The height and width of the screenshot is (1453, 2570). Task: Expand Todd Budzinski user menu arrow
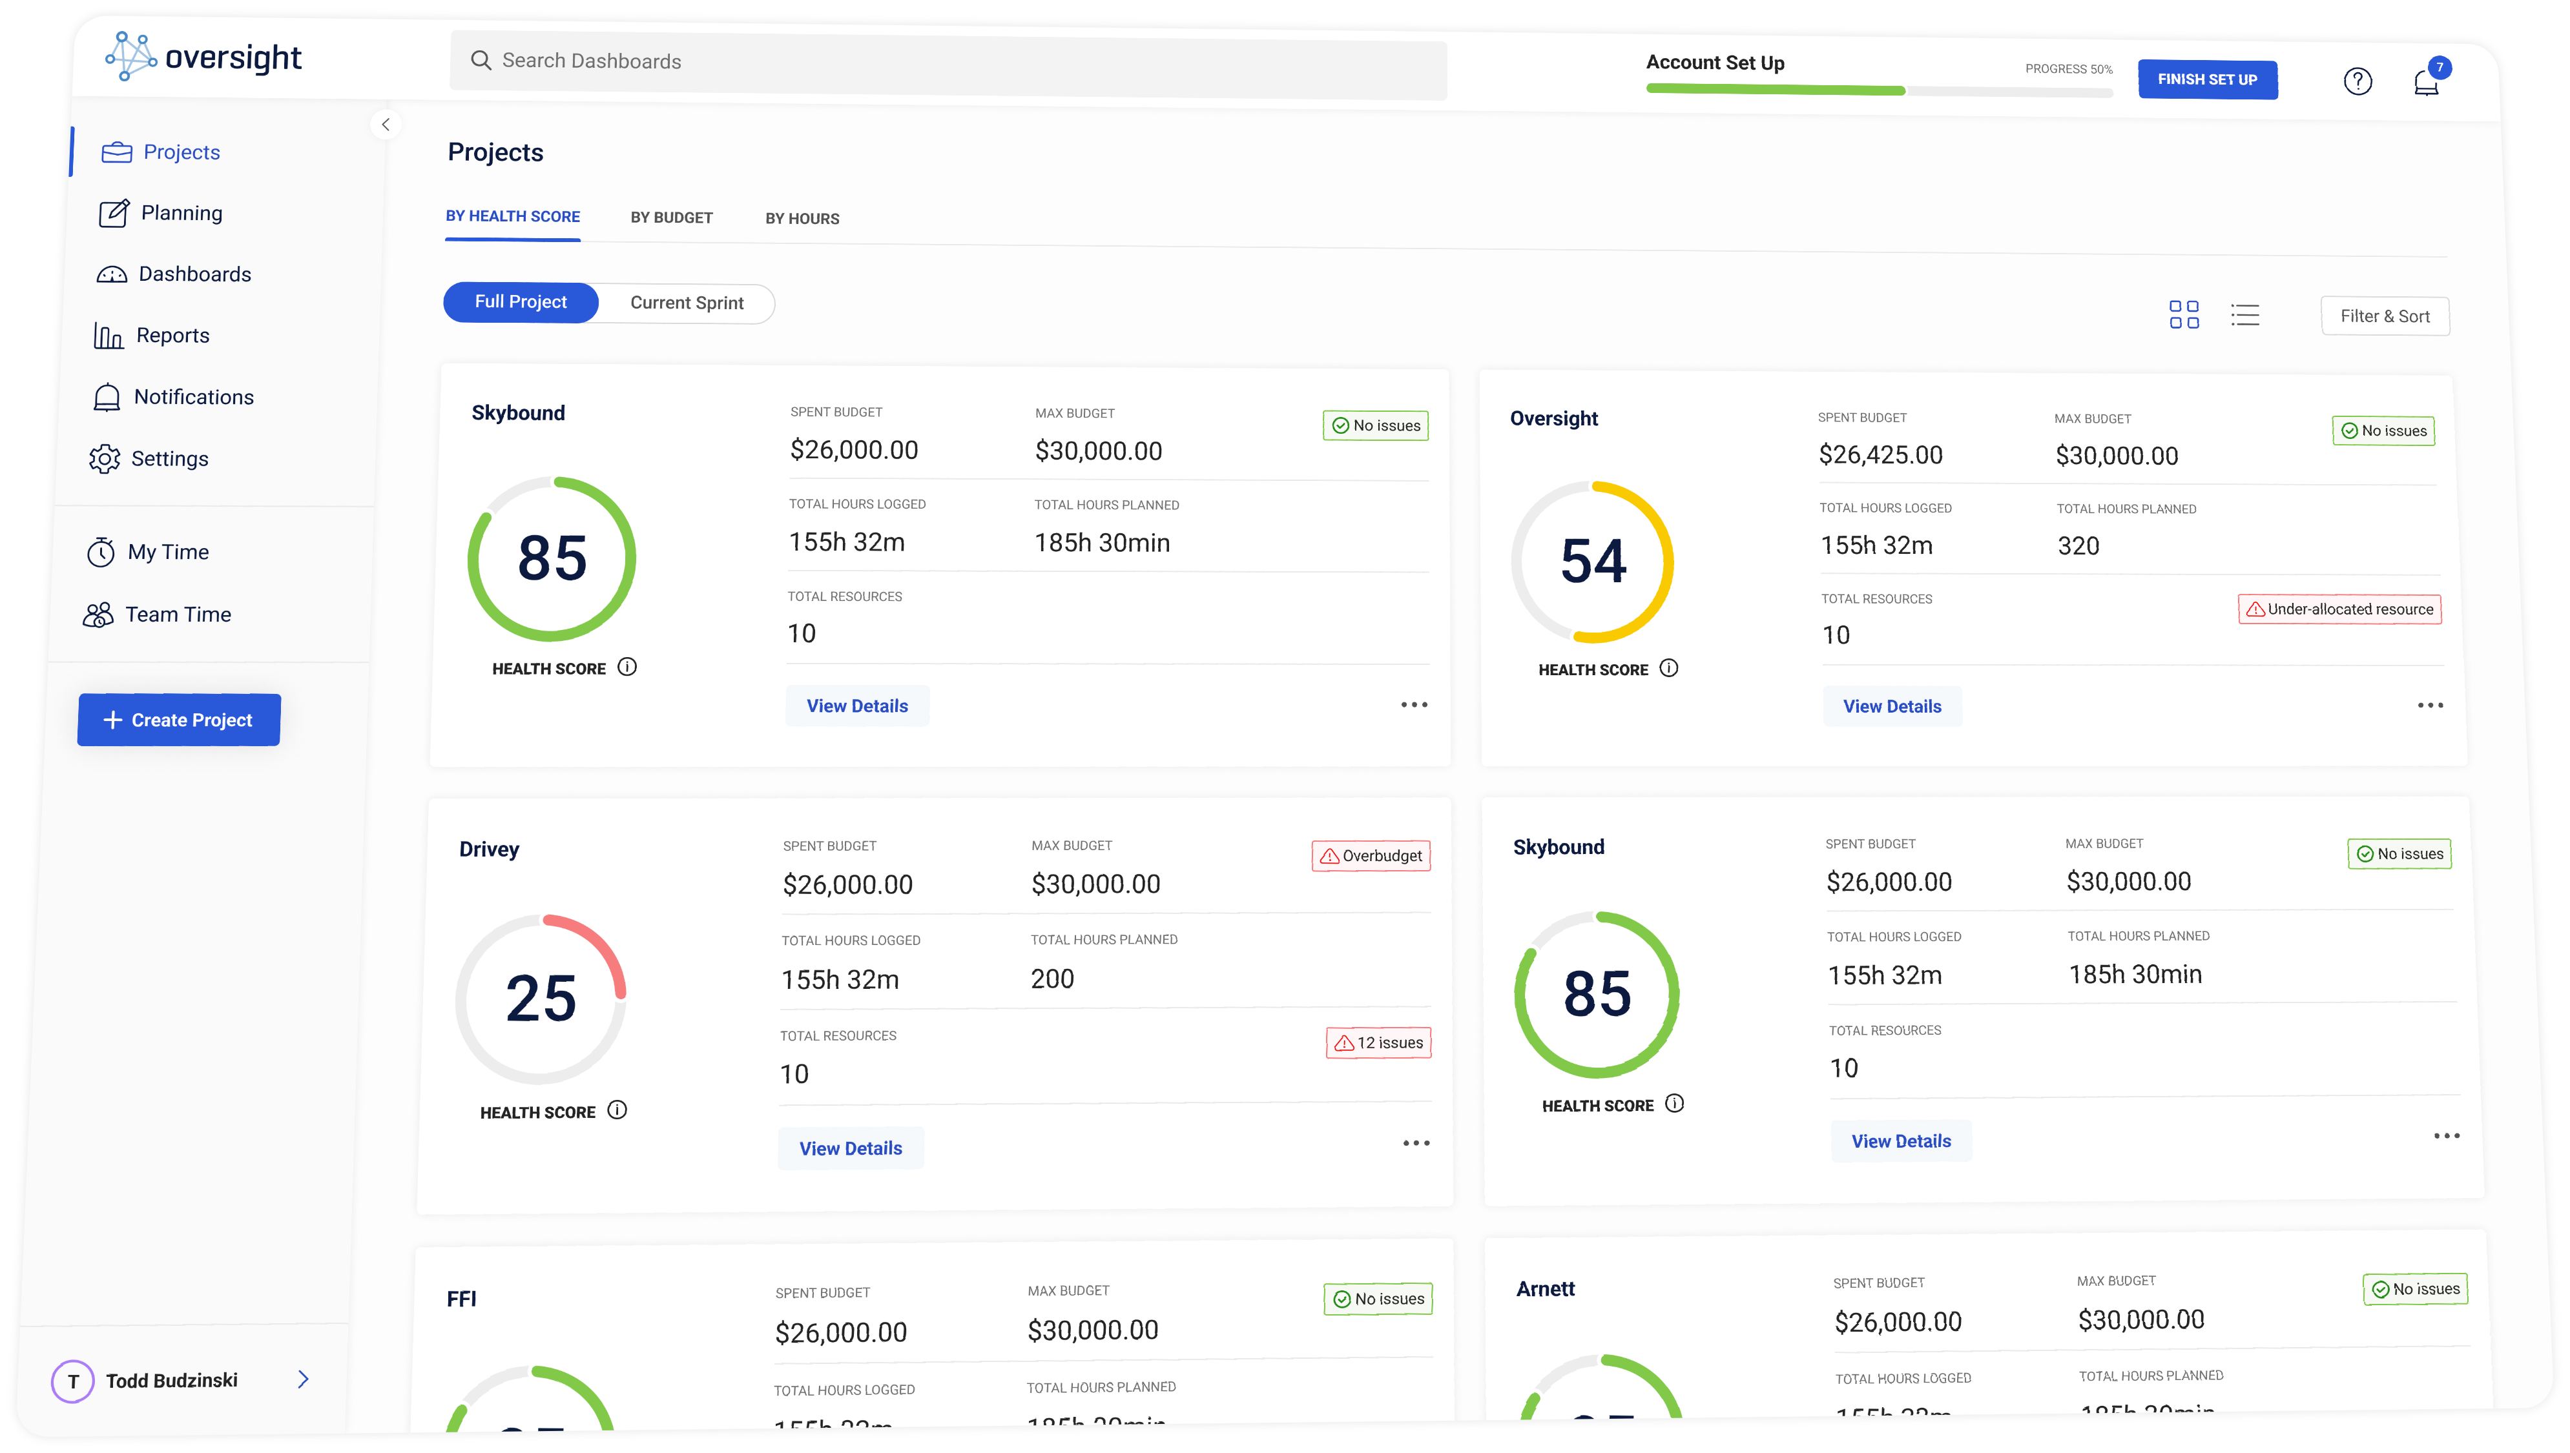click(x=304, y=1379)
